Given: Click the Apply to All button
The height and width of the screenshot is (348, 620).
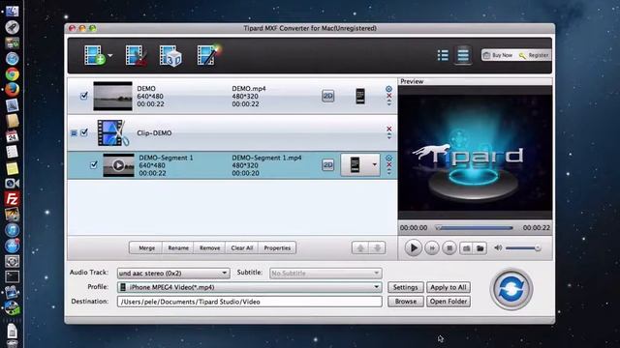Looking at the screenshot, I should 449,287.
